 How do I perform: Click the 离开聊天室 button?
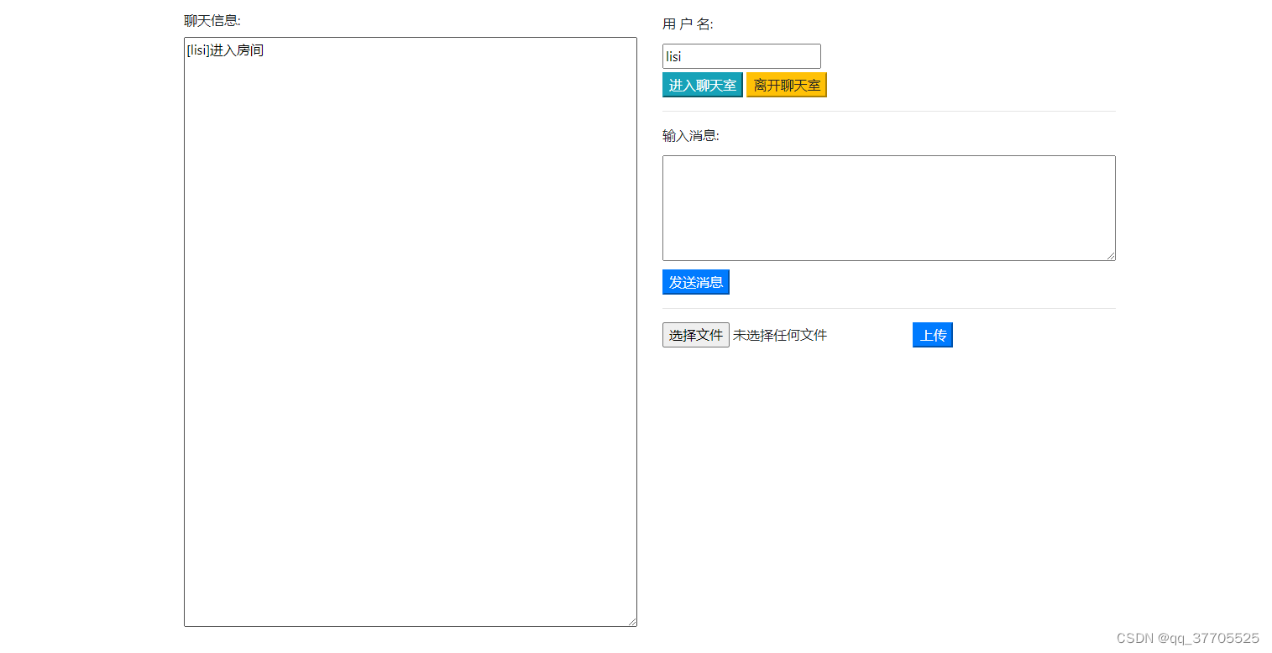pos(787,85)
